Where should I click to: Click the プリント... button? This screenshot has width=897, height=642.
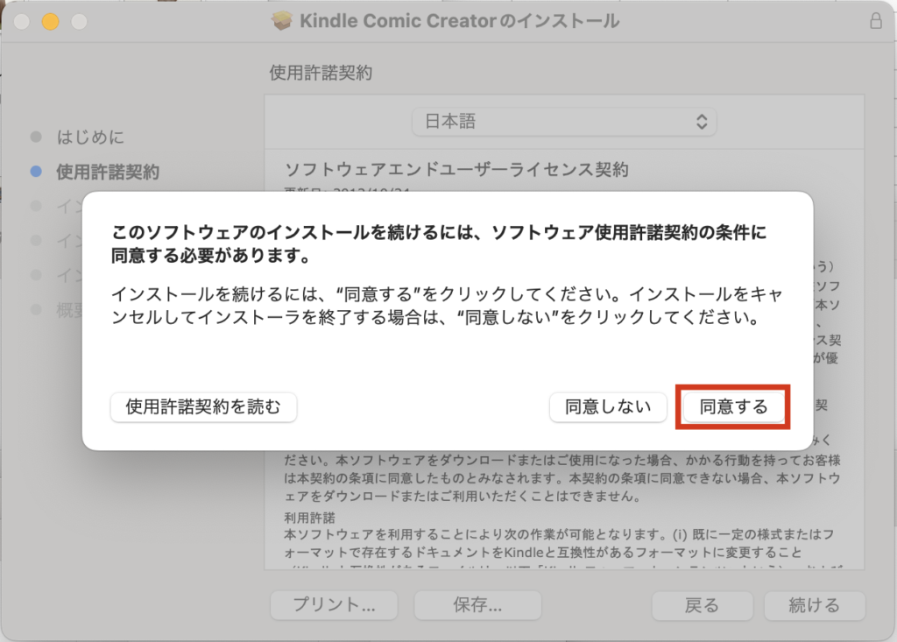pyautogui.click(x=334, y=605)
